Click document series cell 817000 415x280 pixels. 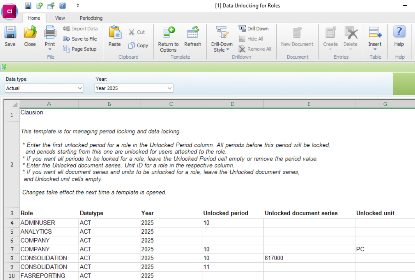309,258
